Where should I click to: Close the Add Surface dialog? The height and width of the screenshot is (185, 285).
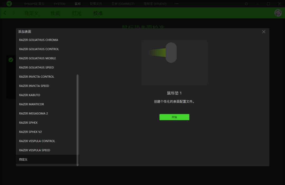coord(264,32)
